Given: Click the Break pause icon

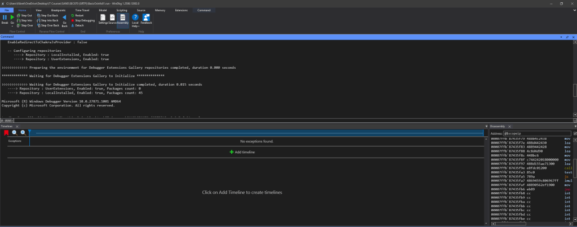Looking at the screenshot, I should tap(5, 19).
